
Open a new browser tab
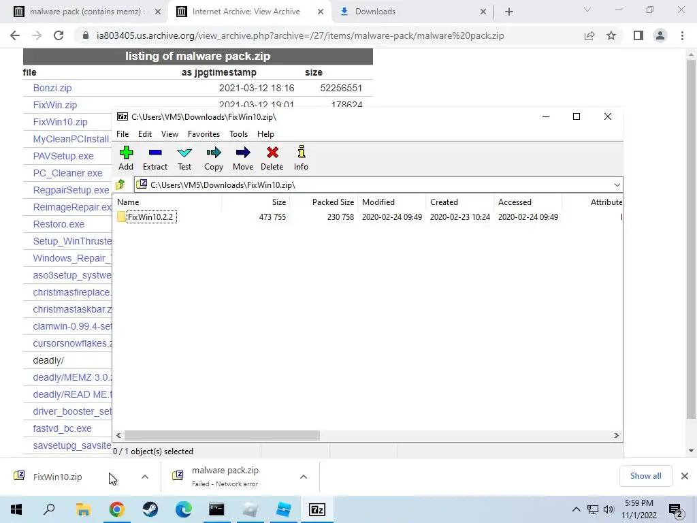[x=509, y=12]
